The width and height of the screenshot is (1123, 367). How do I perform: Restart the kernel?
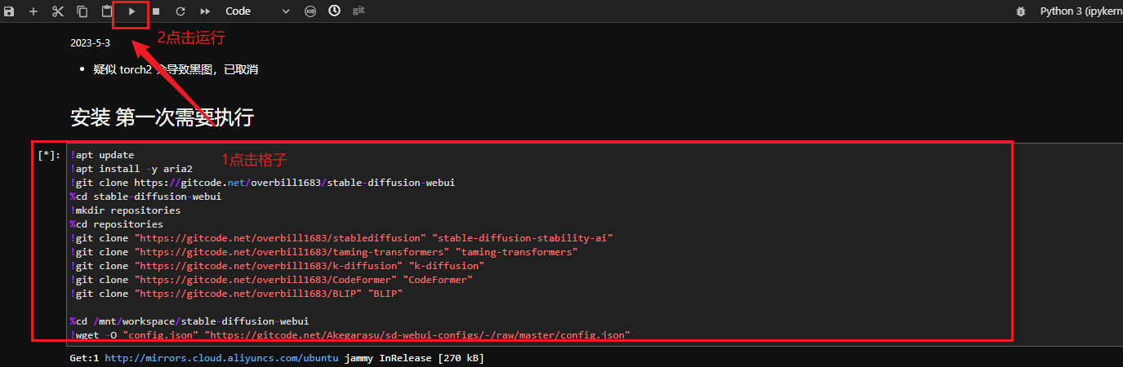tap(180, 11)
